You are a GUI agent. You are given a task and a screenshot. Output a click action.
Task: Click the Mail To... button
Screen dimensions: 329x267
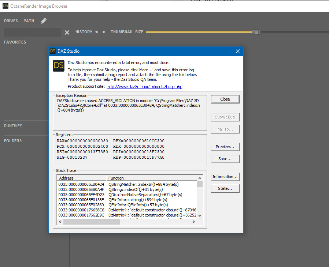225,129
